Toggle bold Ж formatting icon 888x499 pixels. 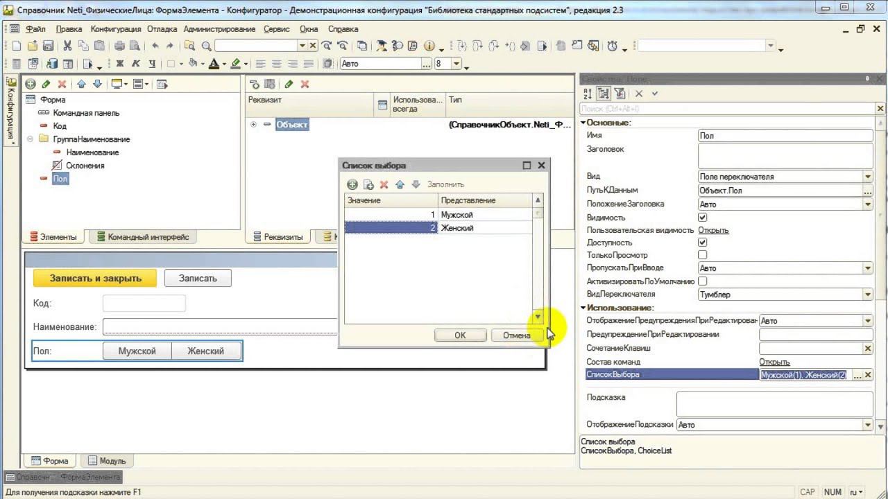(x=119, y=64)
